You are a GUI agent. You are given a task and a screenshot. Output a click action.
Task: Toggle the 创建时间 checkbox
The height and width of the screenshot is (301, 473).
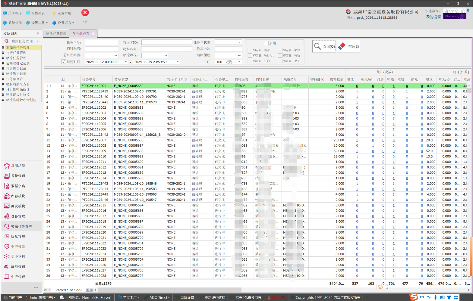64,62
